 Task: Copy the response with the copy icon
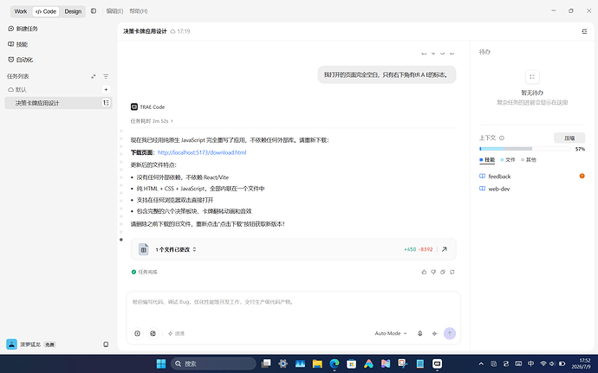point(442,272)
